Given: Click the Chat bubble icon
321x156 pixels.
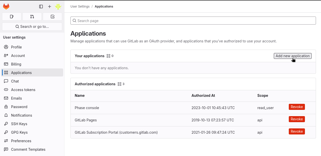Looking at the screenshot, I should (6, 81).
